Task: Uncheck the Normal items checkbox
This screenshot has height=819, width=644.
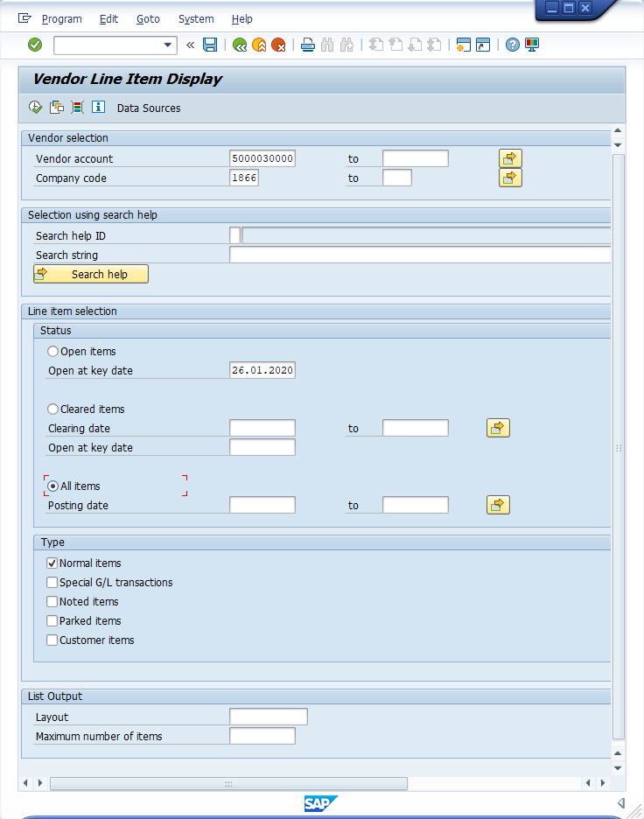Action: point(52,563)
